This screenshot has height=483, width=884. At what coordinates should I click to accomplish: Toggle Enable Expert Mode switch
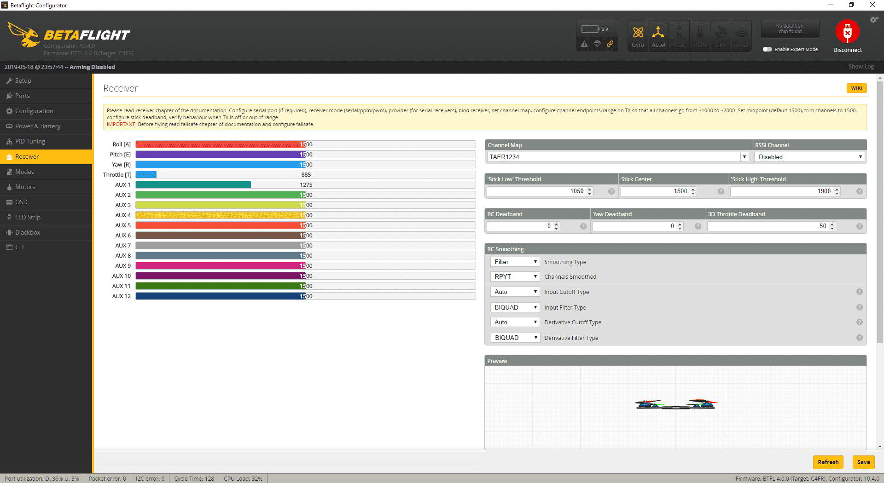[767, 49]
